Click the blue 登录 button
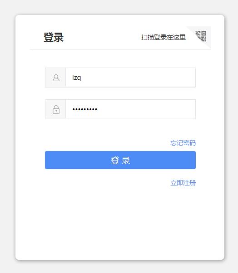 tap(120, 160)
